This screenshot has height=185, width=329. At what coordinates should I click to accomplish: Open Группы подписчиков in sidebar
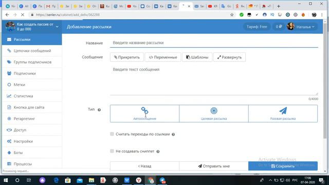point(32,62)
